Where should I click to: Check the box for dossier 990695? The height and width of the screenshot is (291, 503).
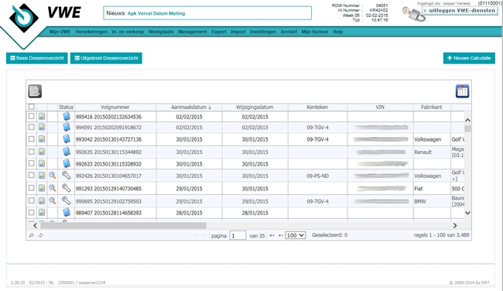[x=31, y=200]
